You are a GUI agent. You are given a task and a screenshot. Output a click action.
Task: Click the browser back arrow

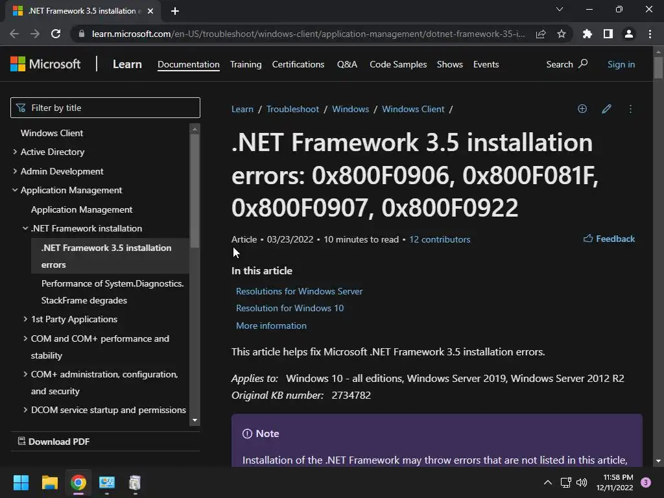tap(14, 34)
